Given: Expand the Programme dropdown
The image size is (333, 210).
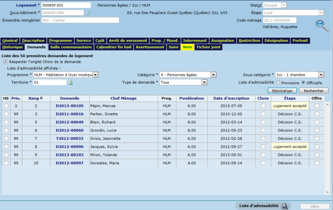Looking at the screenshot, I should (96, 75).
